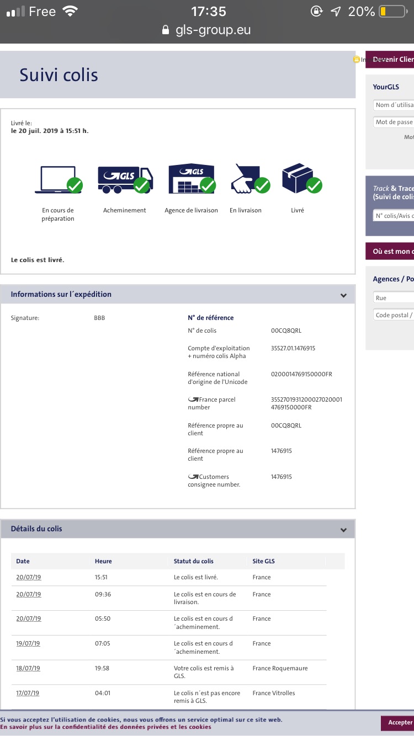Click the 'Le colis est livré.' status cell
The width and height of the screenshot is (414, 736).
click(x=196, y=577)
